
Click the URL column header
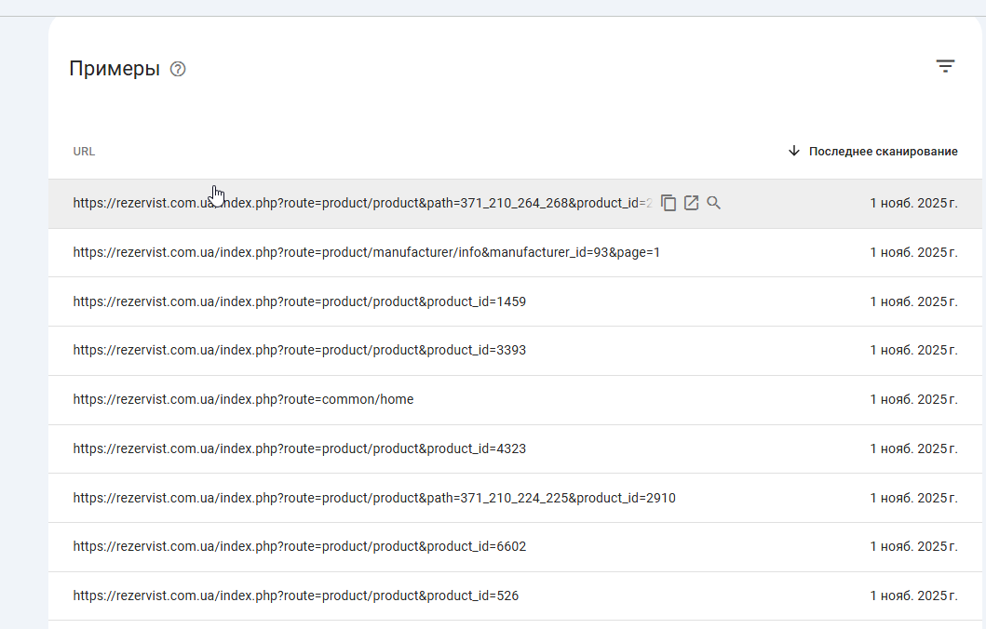(84, 151)
